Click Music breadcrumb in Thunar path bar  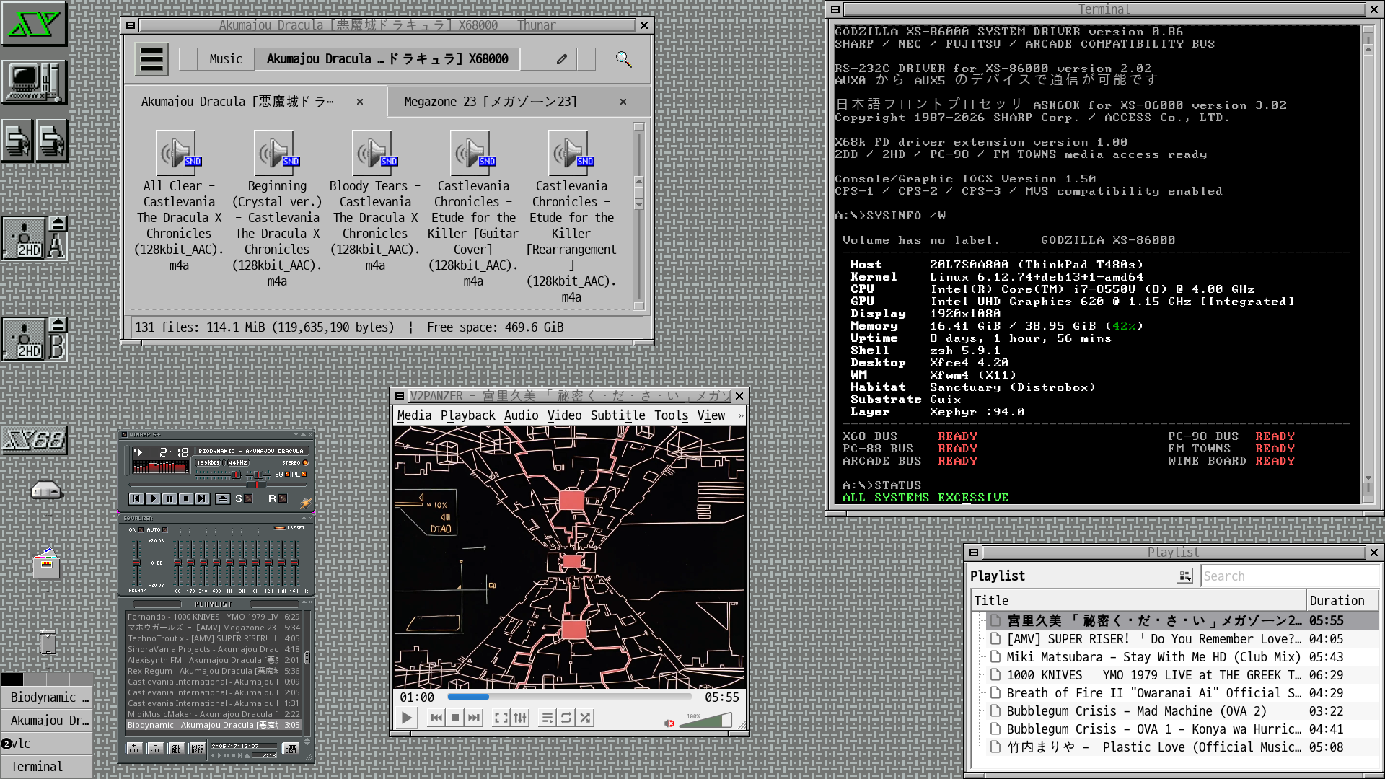click(x=226, y=59)
